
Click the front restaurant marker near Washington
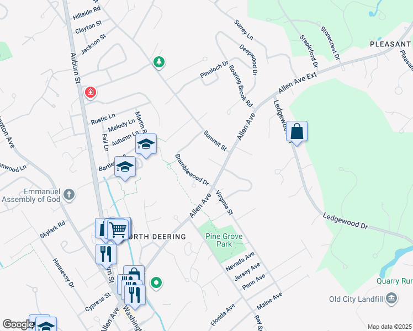coord(135,296)
